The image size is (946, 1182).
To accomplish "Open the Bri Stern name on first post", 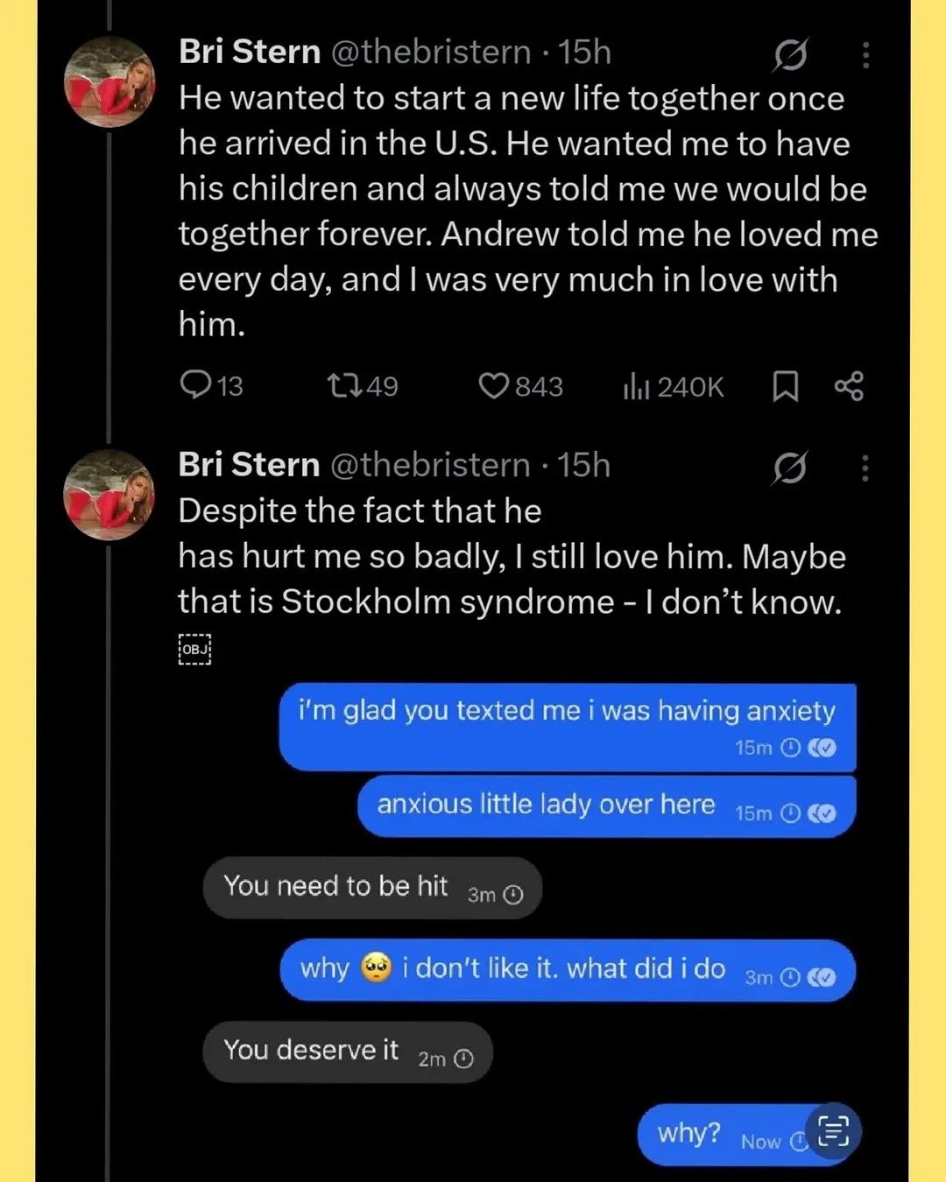I will (250, 52).
